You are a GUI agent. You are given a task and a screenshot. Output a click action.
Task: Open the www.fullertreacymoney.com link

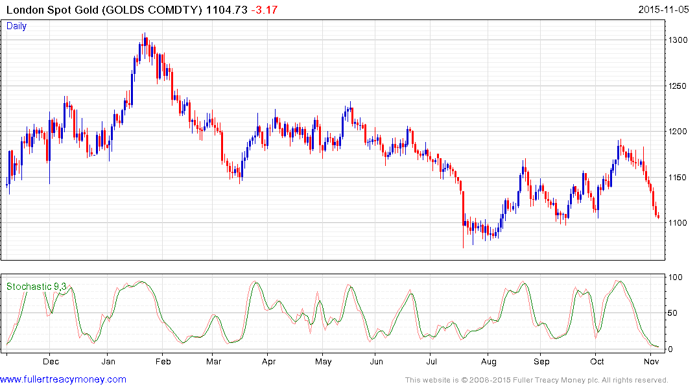tap(63, 379)
